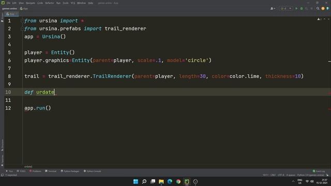The height and width of the screenshot is (186, 331).
Task: Collapse the import block fold marker on line 1
Action: pyautogui.click(x=22, y=21)
